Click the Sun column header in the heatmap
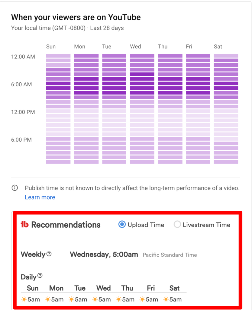Image resolution: width=252 pixels, height=310 pixels. click(x=51, y=47)
